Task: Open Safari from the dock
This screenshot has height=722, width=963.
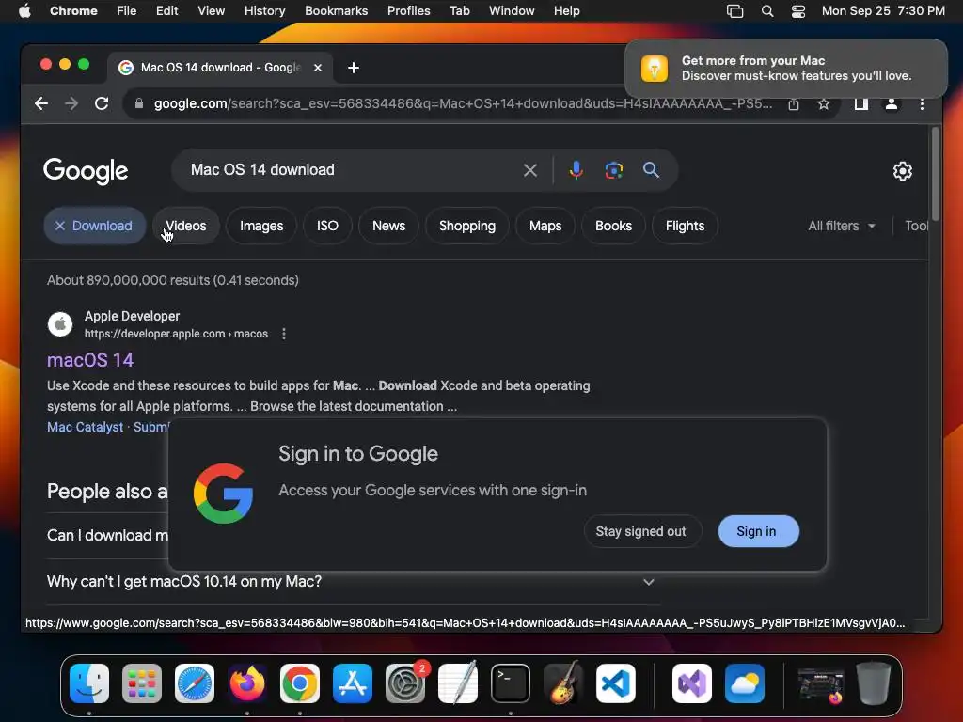Action: (195, 683)
